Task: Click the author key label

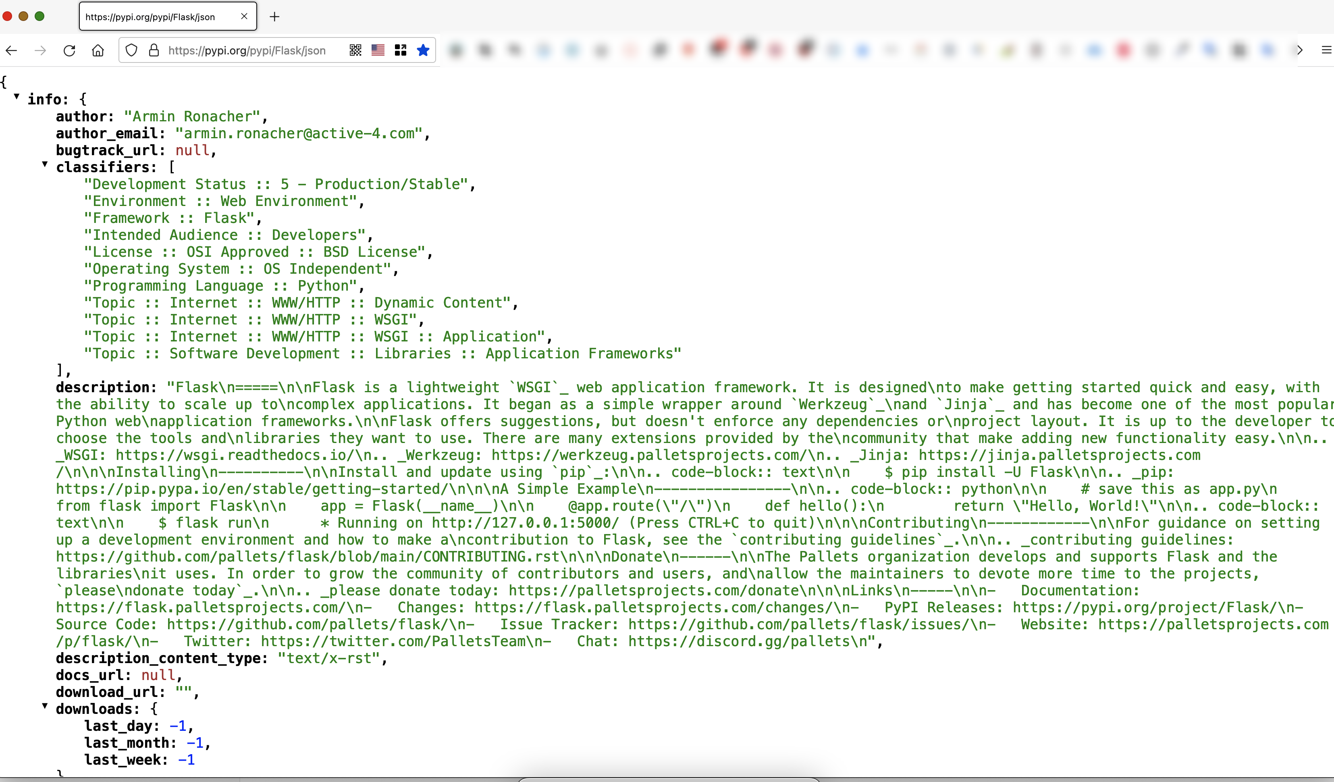Action: [85, 116]
